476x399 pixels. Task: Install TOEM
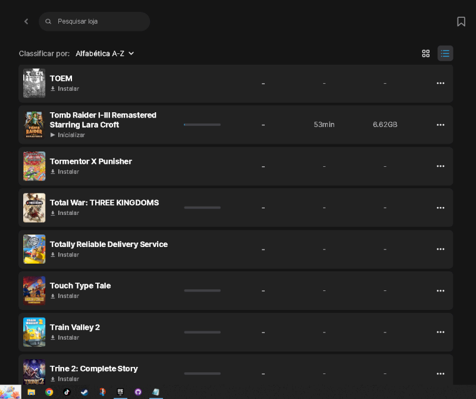point(65,89)
